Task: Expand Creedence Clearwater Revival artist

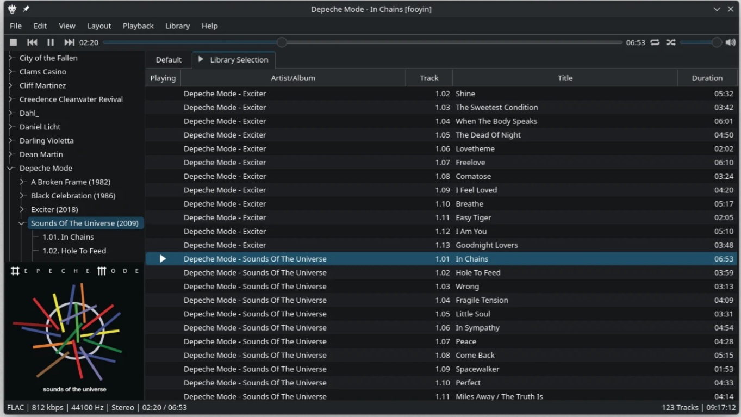Action: point(10,99)
